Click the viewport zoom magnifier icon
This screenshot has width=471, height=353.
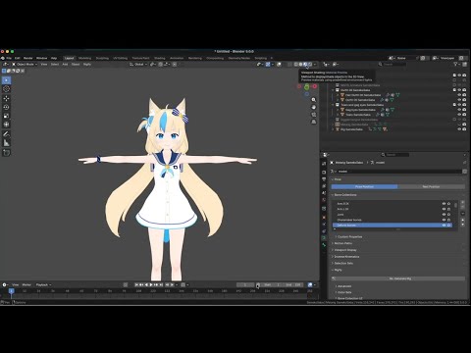(x=314, y=100)
